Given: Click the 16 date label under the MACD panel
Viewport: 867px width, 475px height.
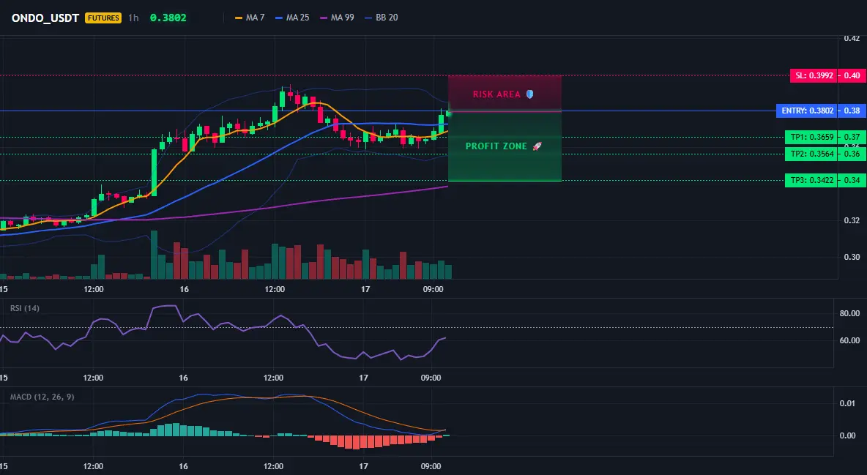Looking at the screenshot, I should pyautogui.click(x=183, y=466).
